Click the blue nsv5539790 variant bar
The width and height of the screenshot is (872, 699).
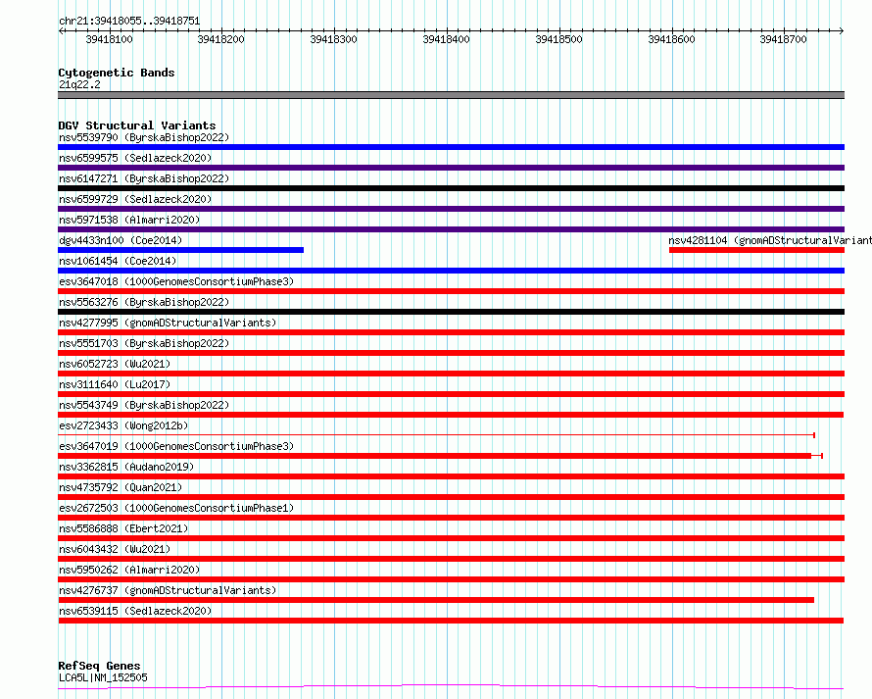point(451,147)
